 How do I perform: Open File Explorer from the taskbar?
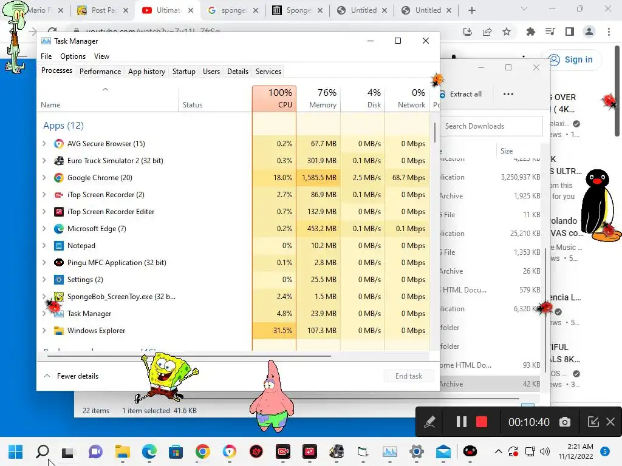[x=123, y=451]
